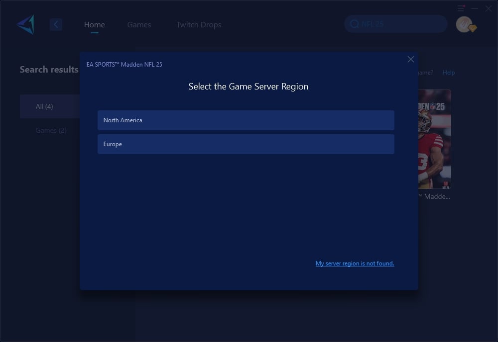Open the Madden NFL 25 game cover thumbnail
Screen dimensions: 498x342
[434, 139]
